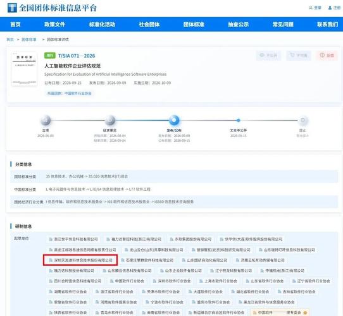Go to 团体标准 via breadcrumb link
Image resolution: width=343 pixels, height=316 pixels.
click(x=29, y=40)
